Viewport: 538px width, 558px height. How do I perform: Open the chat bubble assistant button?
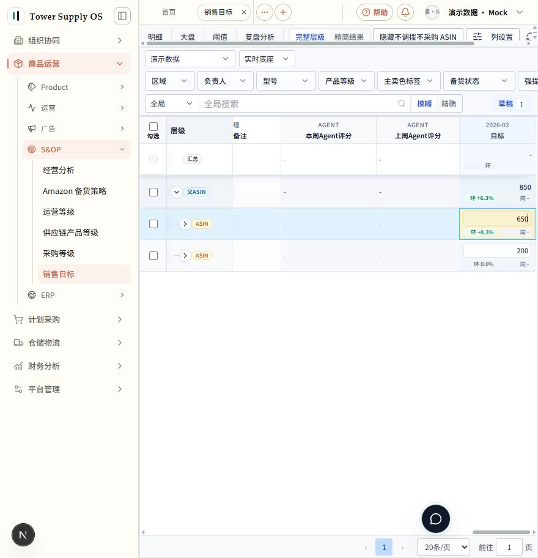coord(435,519)
